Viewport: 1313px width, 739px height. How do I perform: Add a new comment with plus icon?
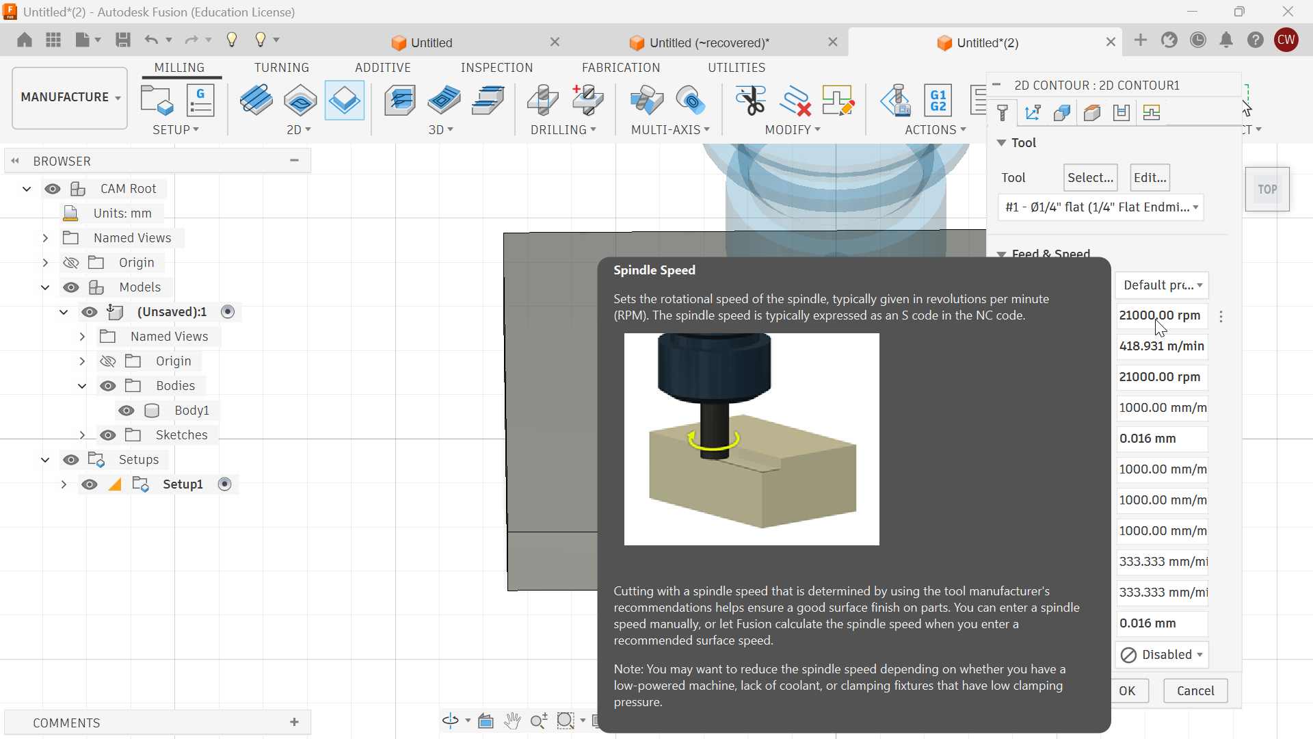(295, 722)
